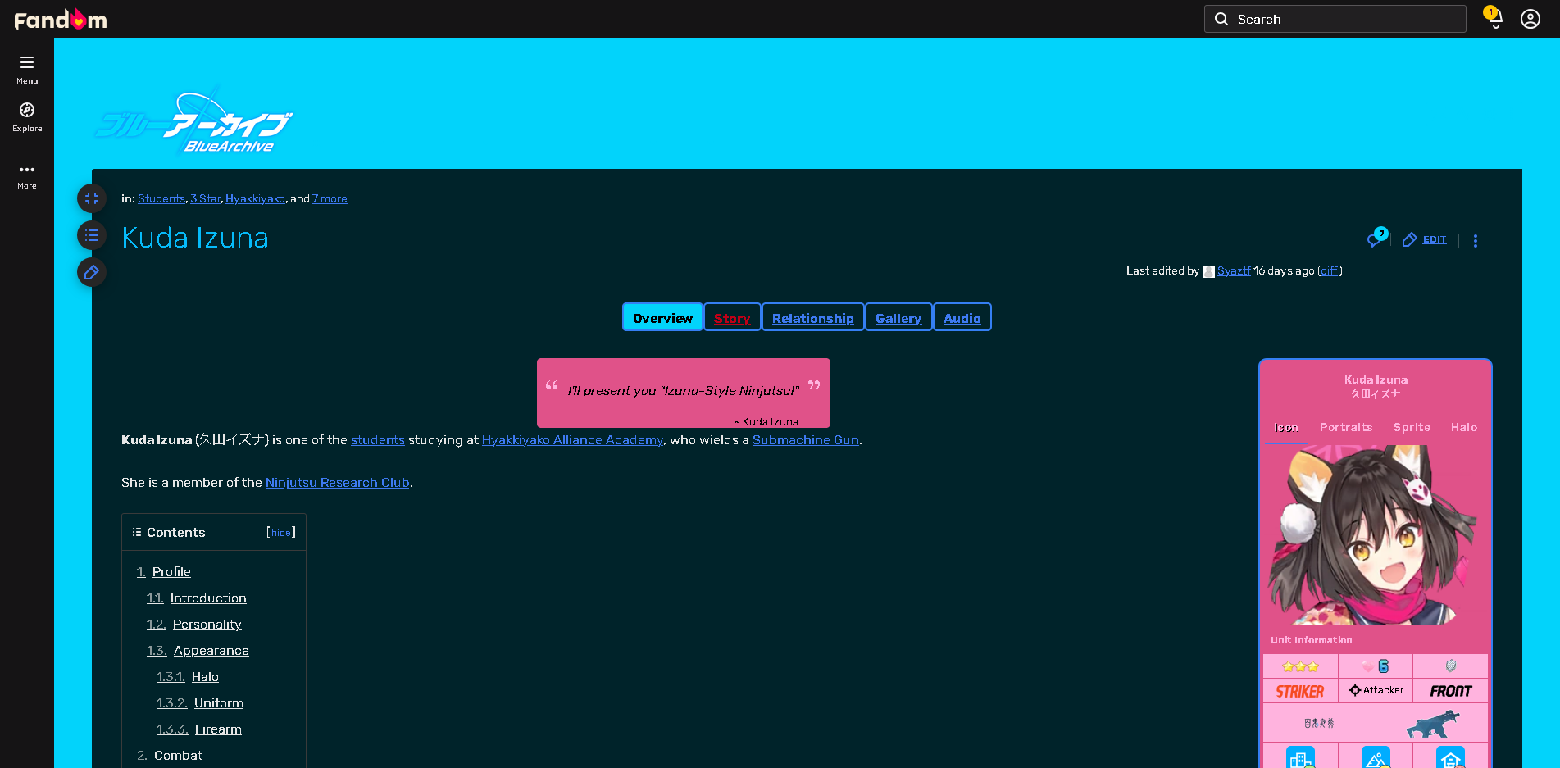Open the Fandom home logo
Viewport: 1560px width, 768px height.
tap(61, 19)
